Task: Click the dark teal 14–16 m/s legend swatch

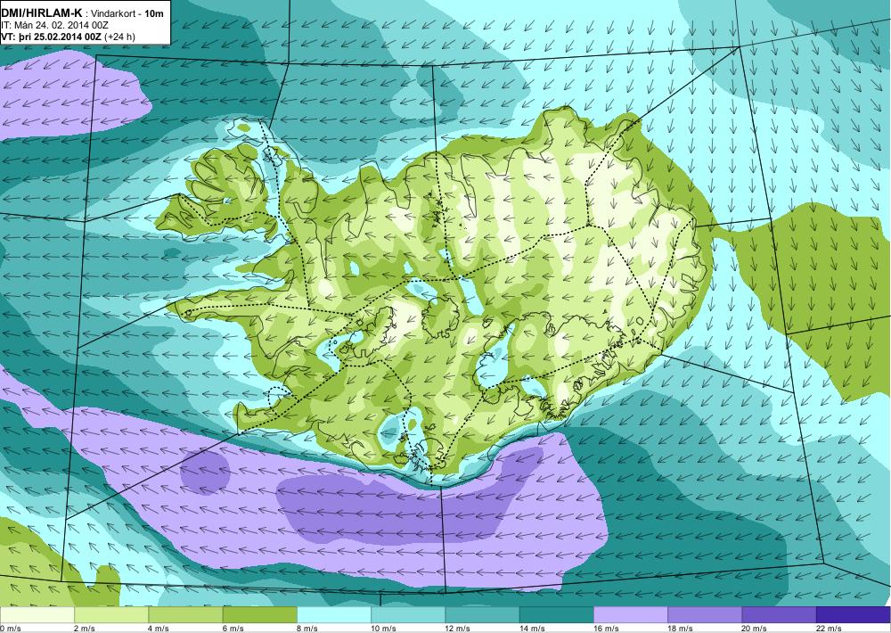Action: pyautogui.click(x=557, y=615)
